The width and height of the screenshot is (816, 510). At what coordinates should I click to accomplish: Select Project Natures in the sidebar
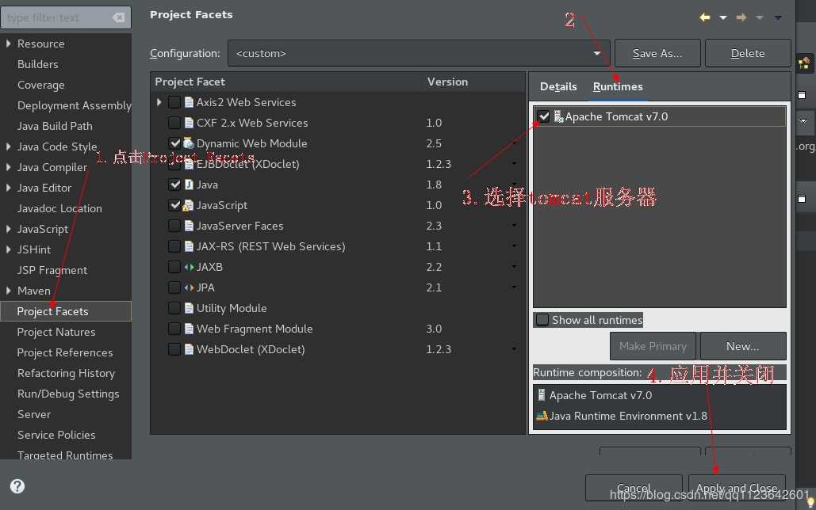coord(56,332)
